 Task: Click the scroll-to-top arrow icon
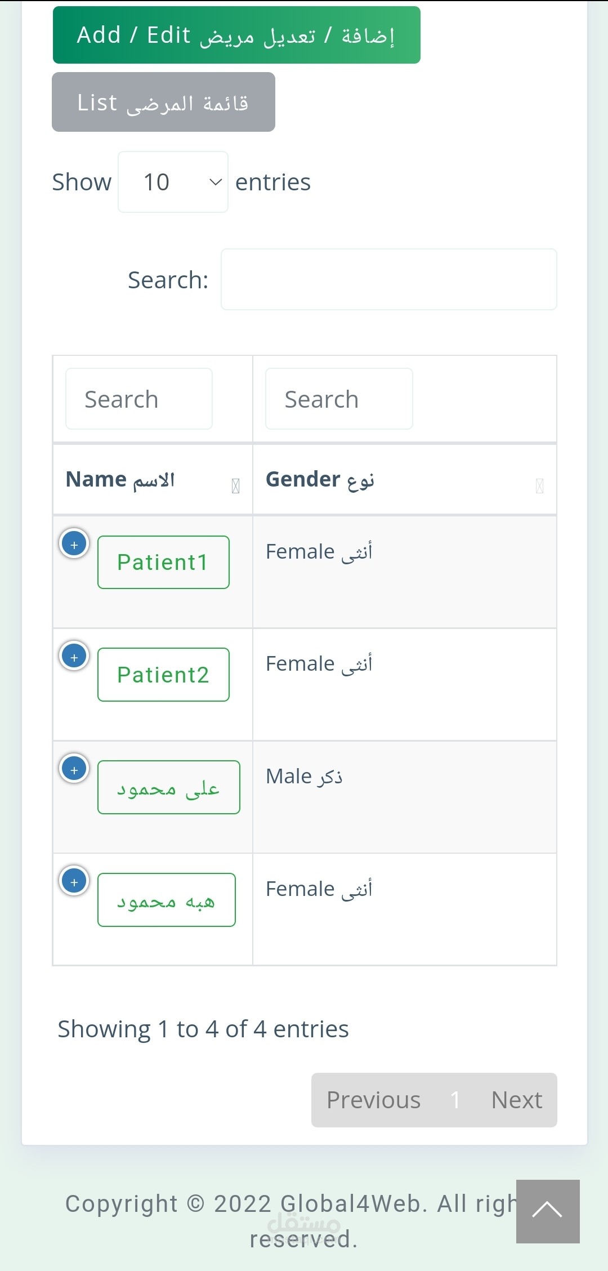tap(548, 1210)
